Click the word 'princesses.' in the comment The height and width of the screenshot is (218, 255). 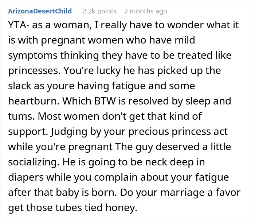click(x=34, y=71)
